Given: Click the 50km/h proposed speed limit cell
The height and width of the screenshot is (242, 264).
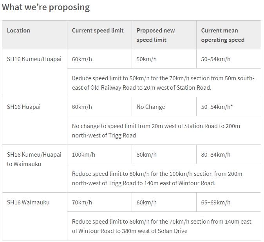Looking at the screenshot, I should coord(146,59).
